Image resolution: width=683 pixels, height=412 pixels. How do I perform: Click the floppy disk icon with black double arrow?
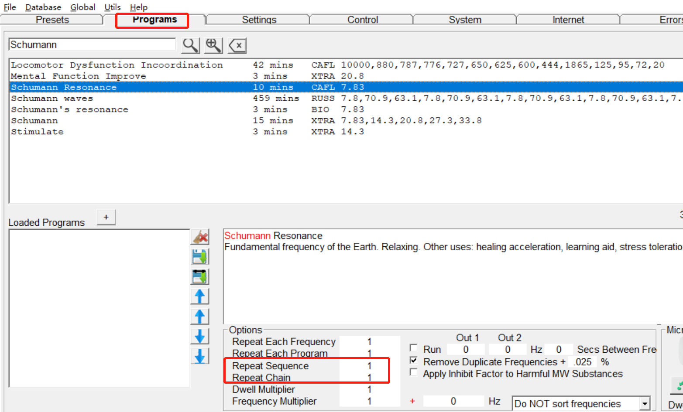point(200,277)
